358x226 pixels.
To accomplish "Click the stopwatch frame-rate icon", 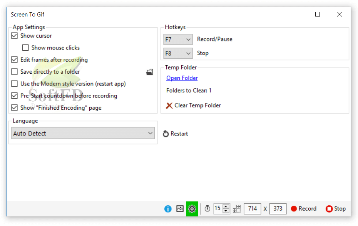I will tap(207, 208).
